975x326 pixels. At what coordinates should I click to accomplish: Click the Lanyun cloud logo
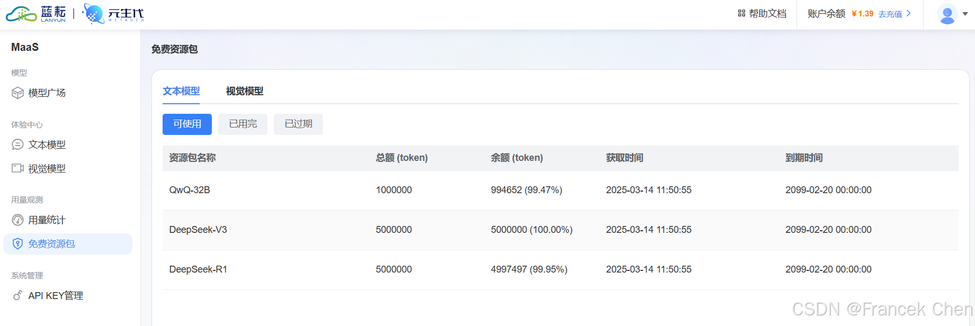click(x=35, y=14)
